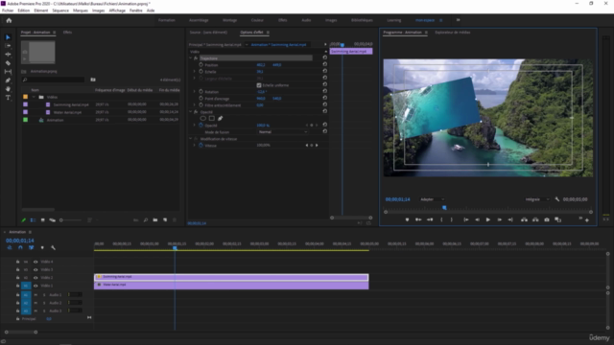
Task: Hide the Vidéo 1 track
Action: point(35,286)
